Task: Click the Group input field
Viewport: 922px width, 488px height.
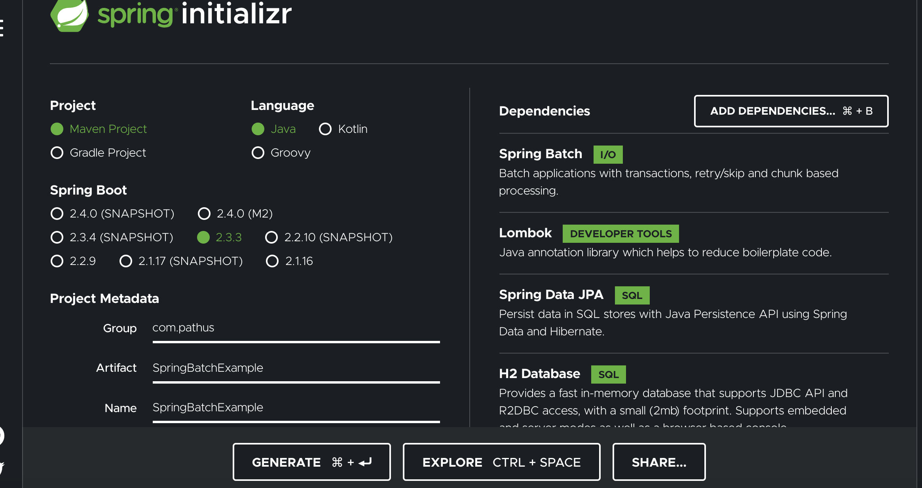Action: tap(296, 328)
